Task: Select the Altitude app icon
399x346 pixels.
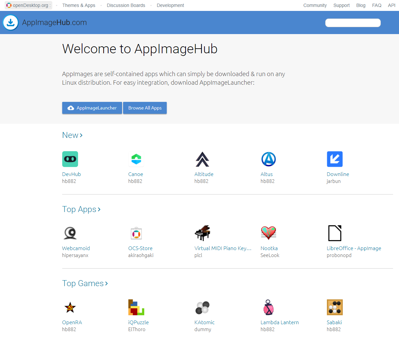Action: (x=202, y=159)
